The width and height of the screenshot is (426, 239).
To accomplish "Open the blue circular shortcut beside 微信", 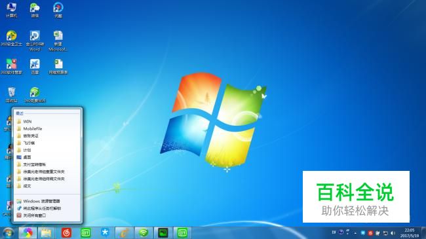I will coord(58,10).
